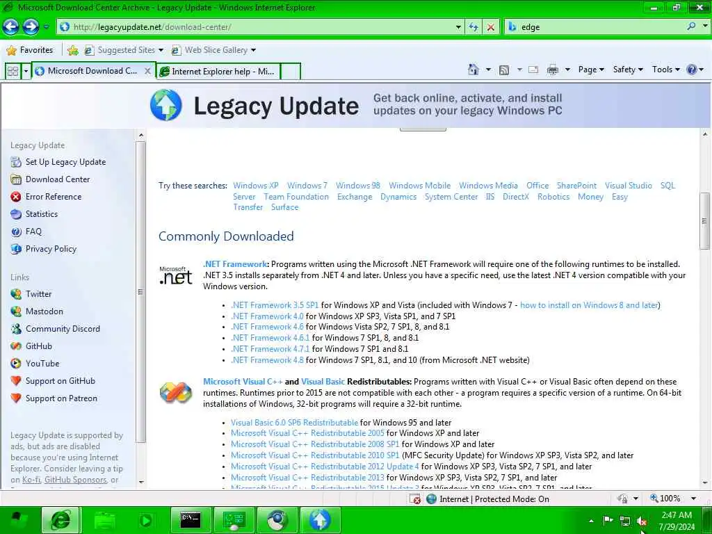The width and height of the screenshot is (712, 534).
Task: Open the Safety menu
Action: 628,70
